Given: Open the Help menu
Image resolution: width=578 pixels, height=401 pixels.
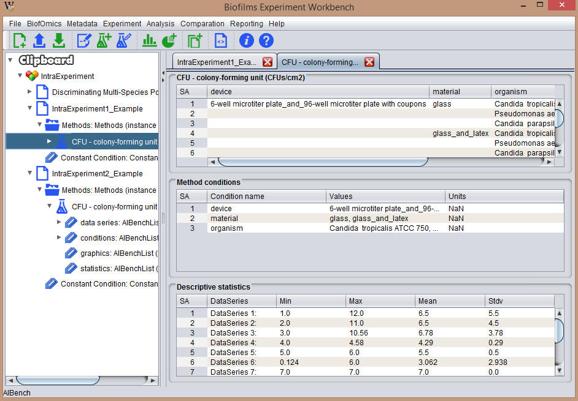Looking at the screenshot, I should coord(277,23).
